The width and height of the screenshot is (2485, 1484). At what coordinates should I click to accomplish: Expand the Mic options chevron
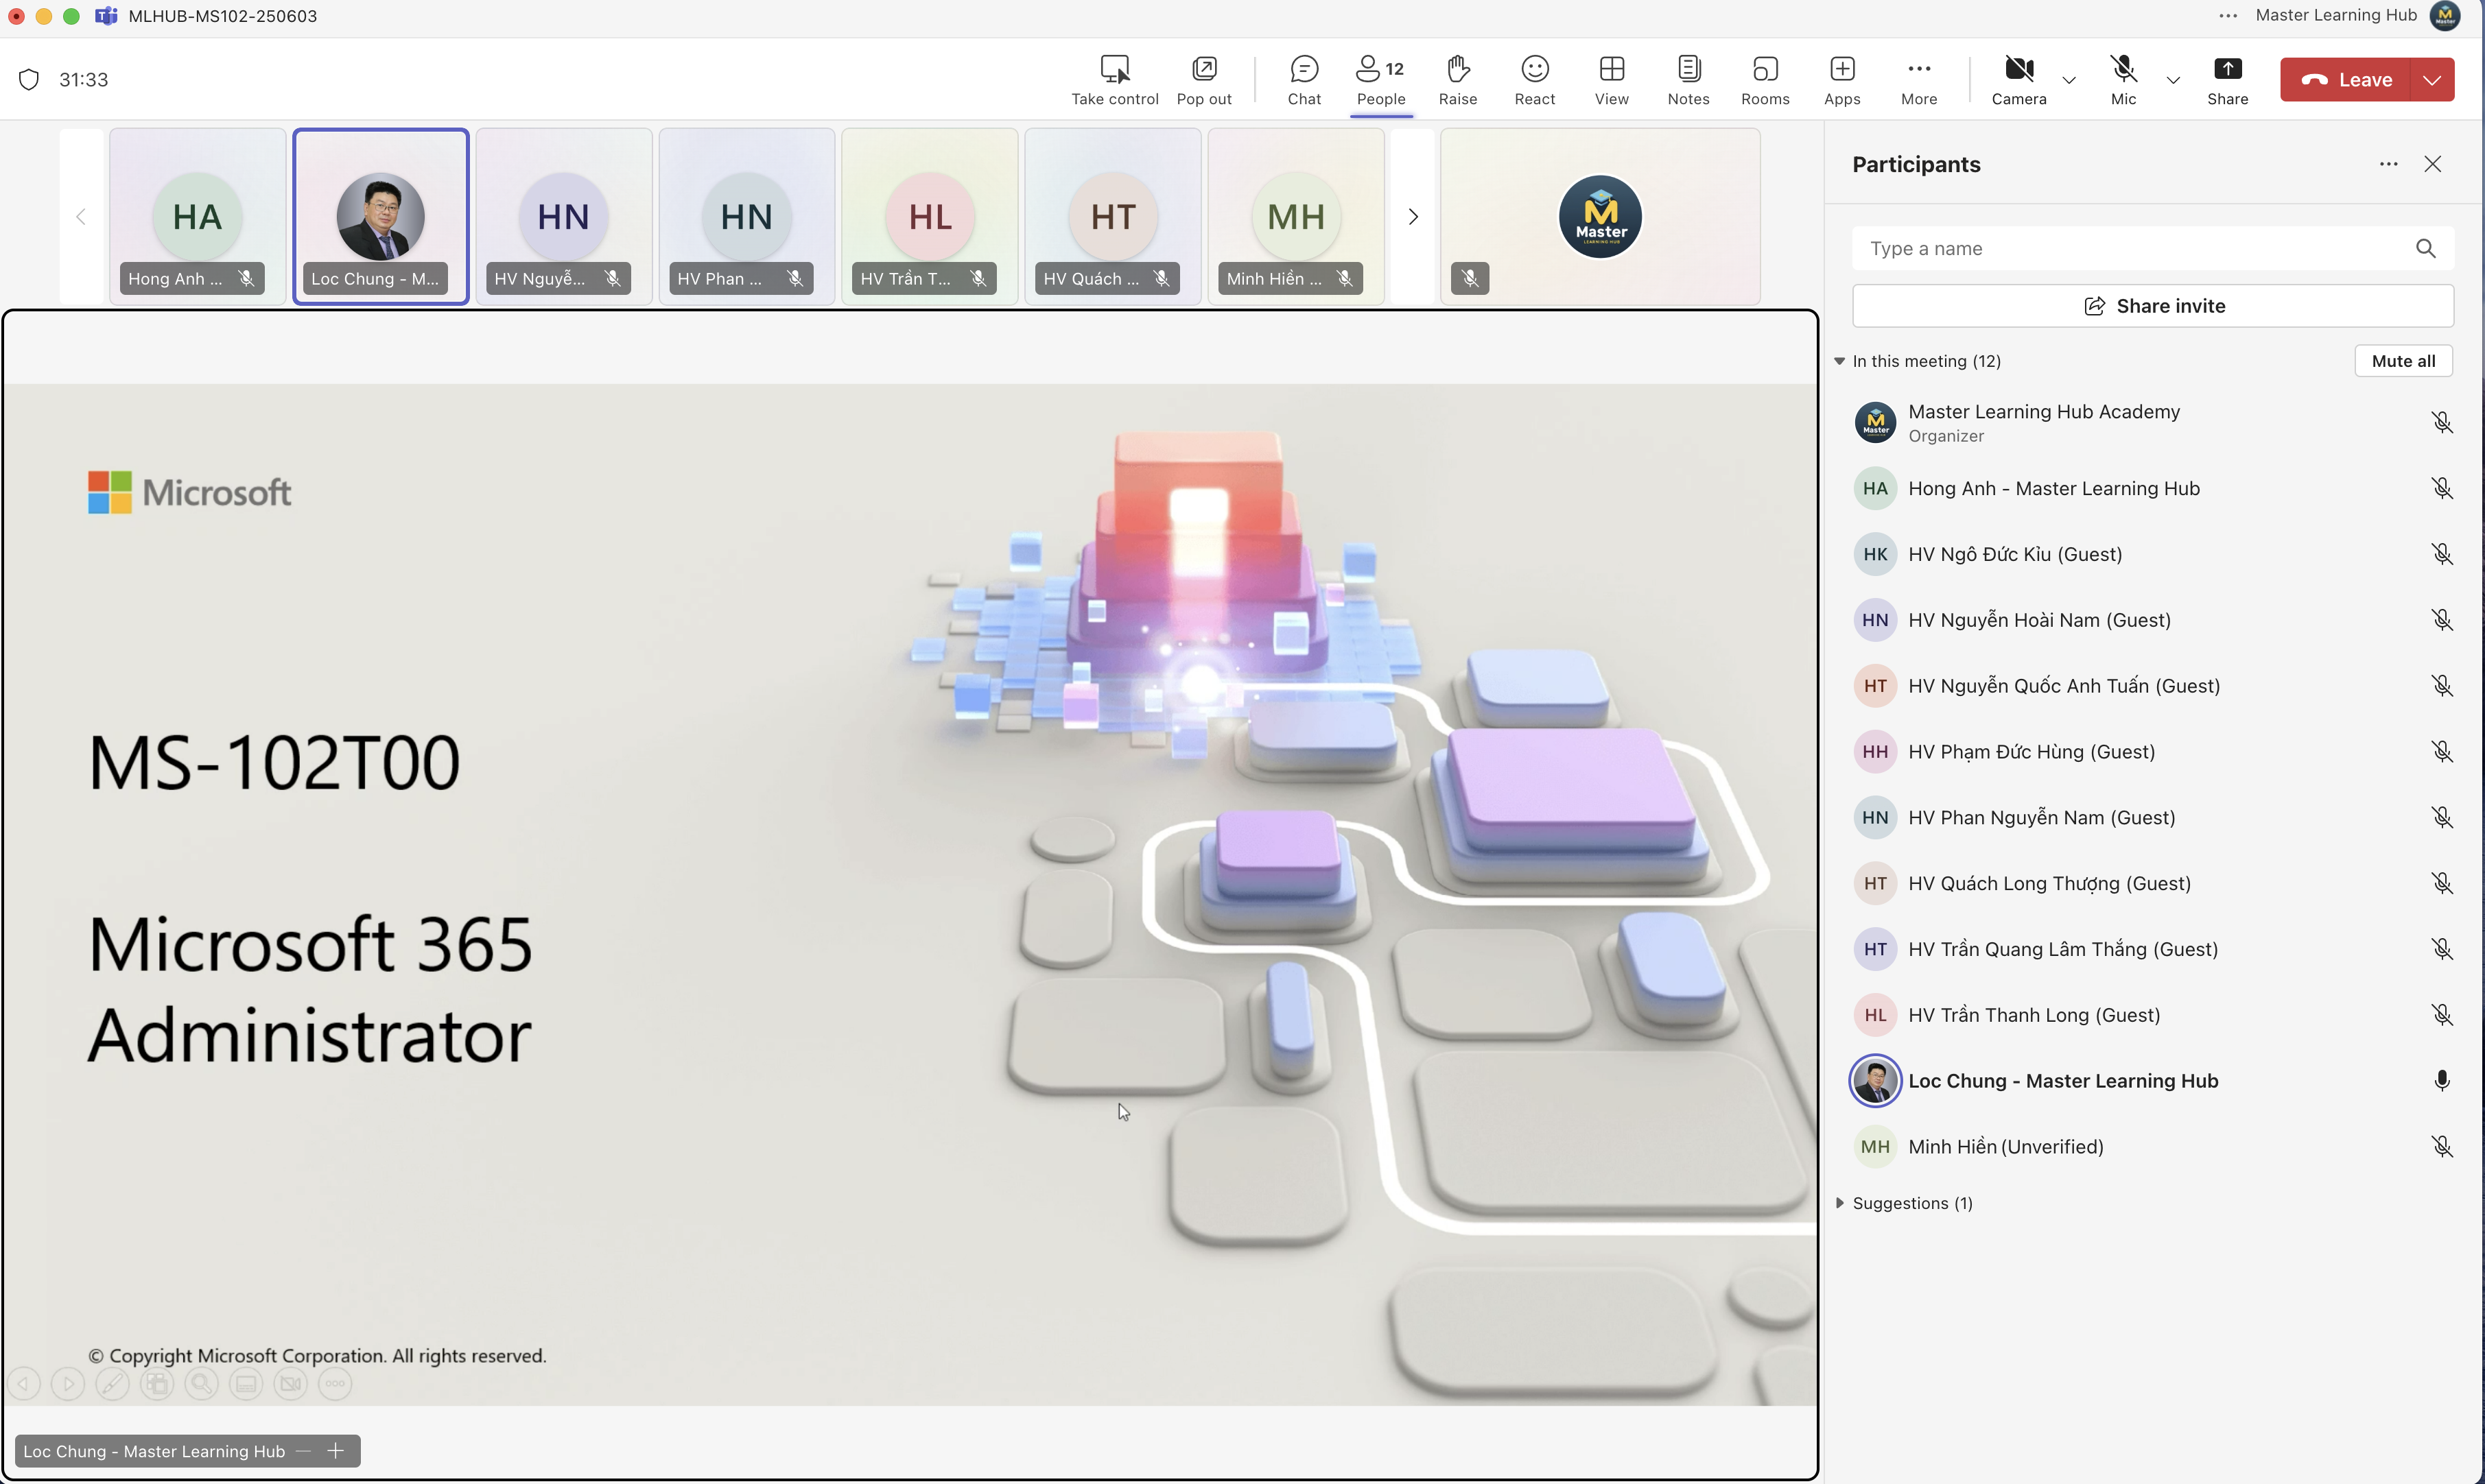tap(2173, 80)
